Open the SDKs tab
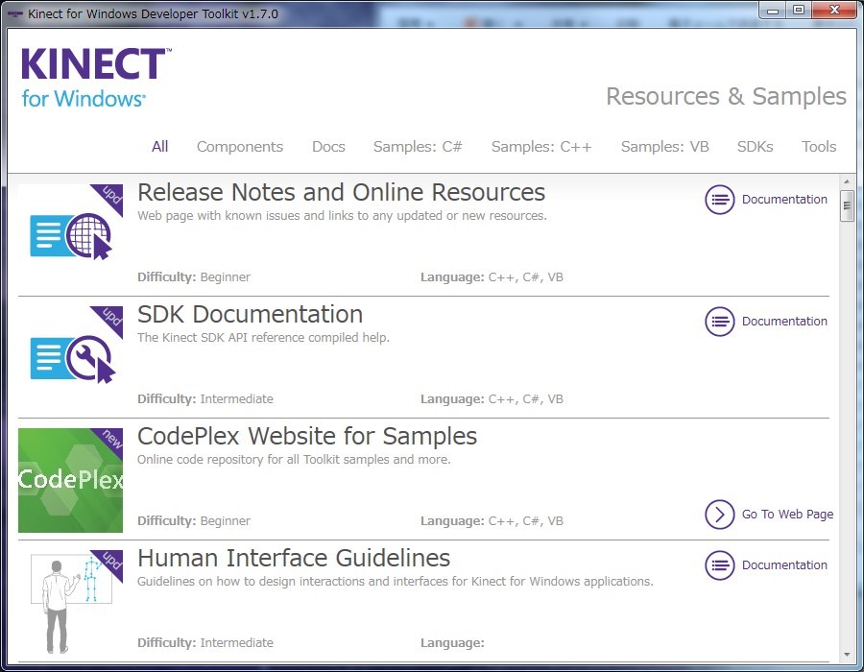 point(755,147)
